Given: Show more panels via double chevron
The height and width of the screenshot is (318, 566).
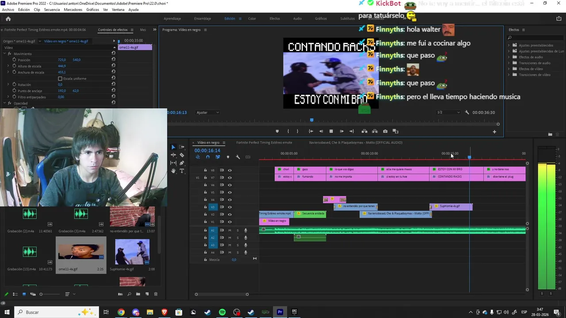Looking at the screenshot, I should (154, 30).
